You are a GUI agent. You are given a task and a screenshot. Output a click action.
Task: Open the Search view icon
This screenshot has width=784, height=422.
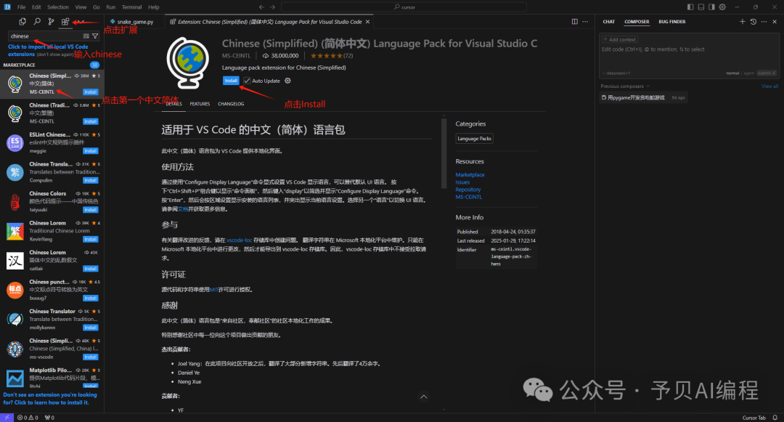coord(37,22)
